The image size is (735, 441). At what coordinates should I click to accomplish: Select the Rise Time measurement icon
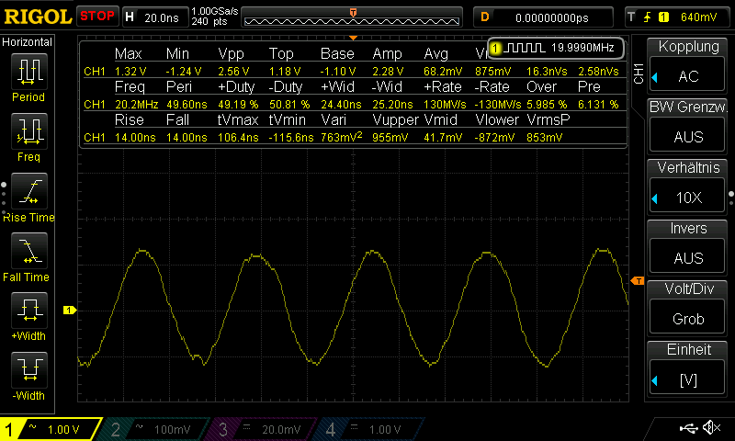[x=29, y=191]
